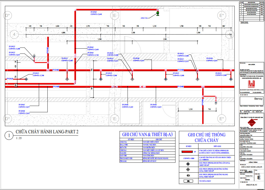265x190 pixels.
Task: Select the 1,310 dimension text
Action: [190, 109]
